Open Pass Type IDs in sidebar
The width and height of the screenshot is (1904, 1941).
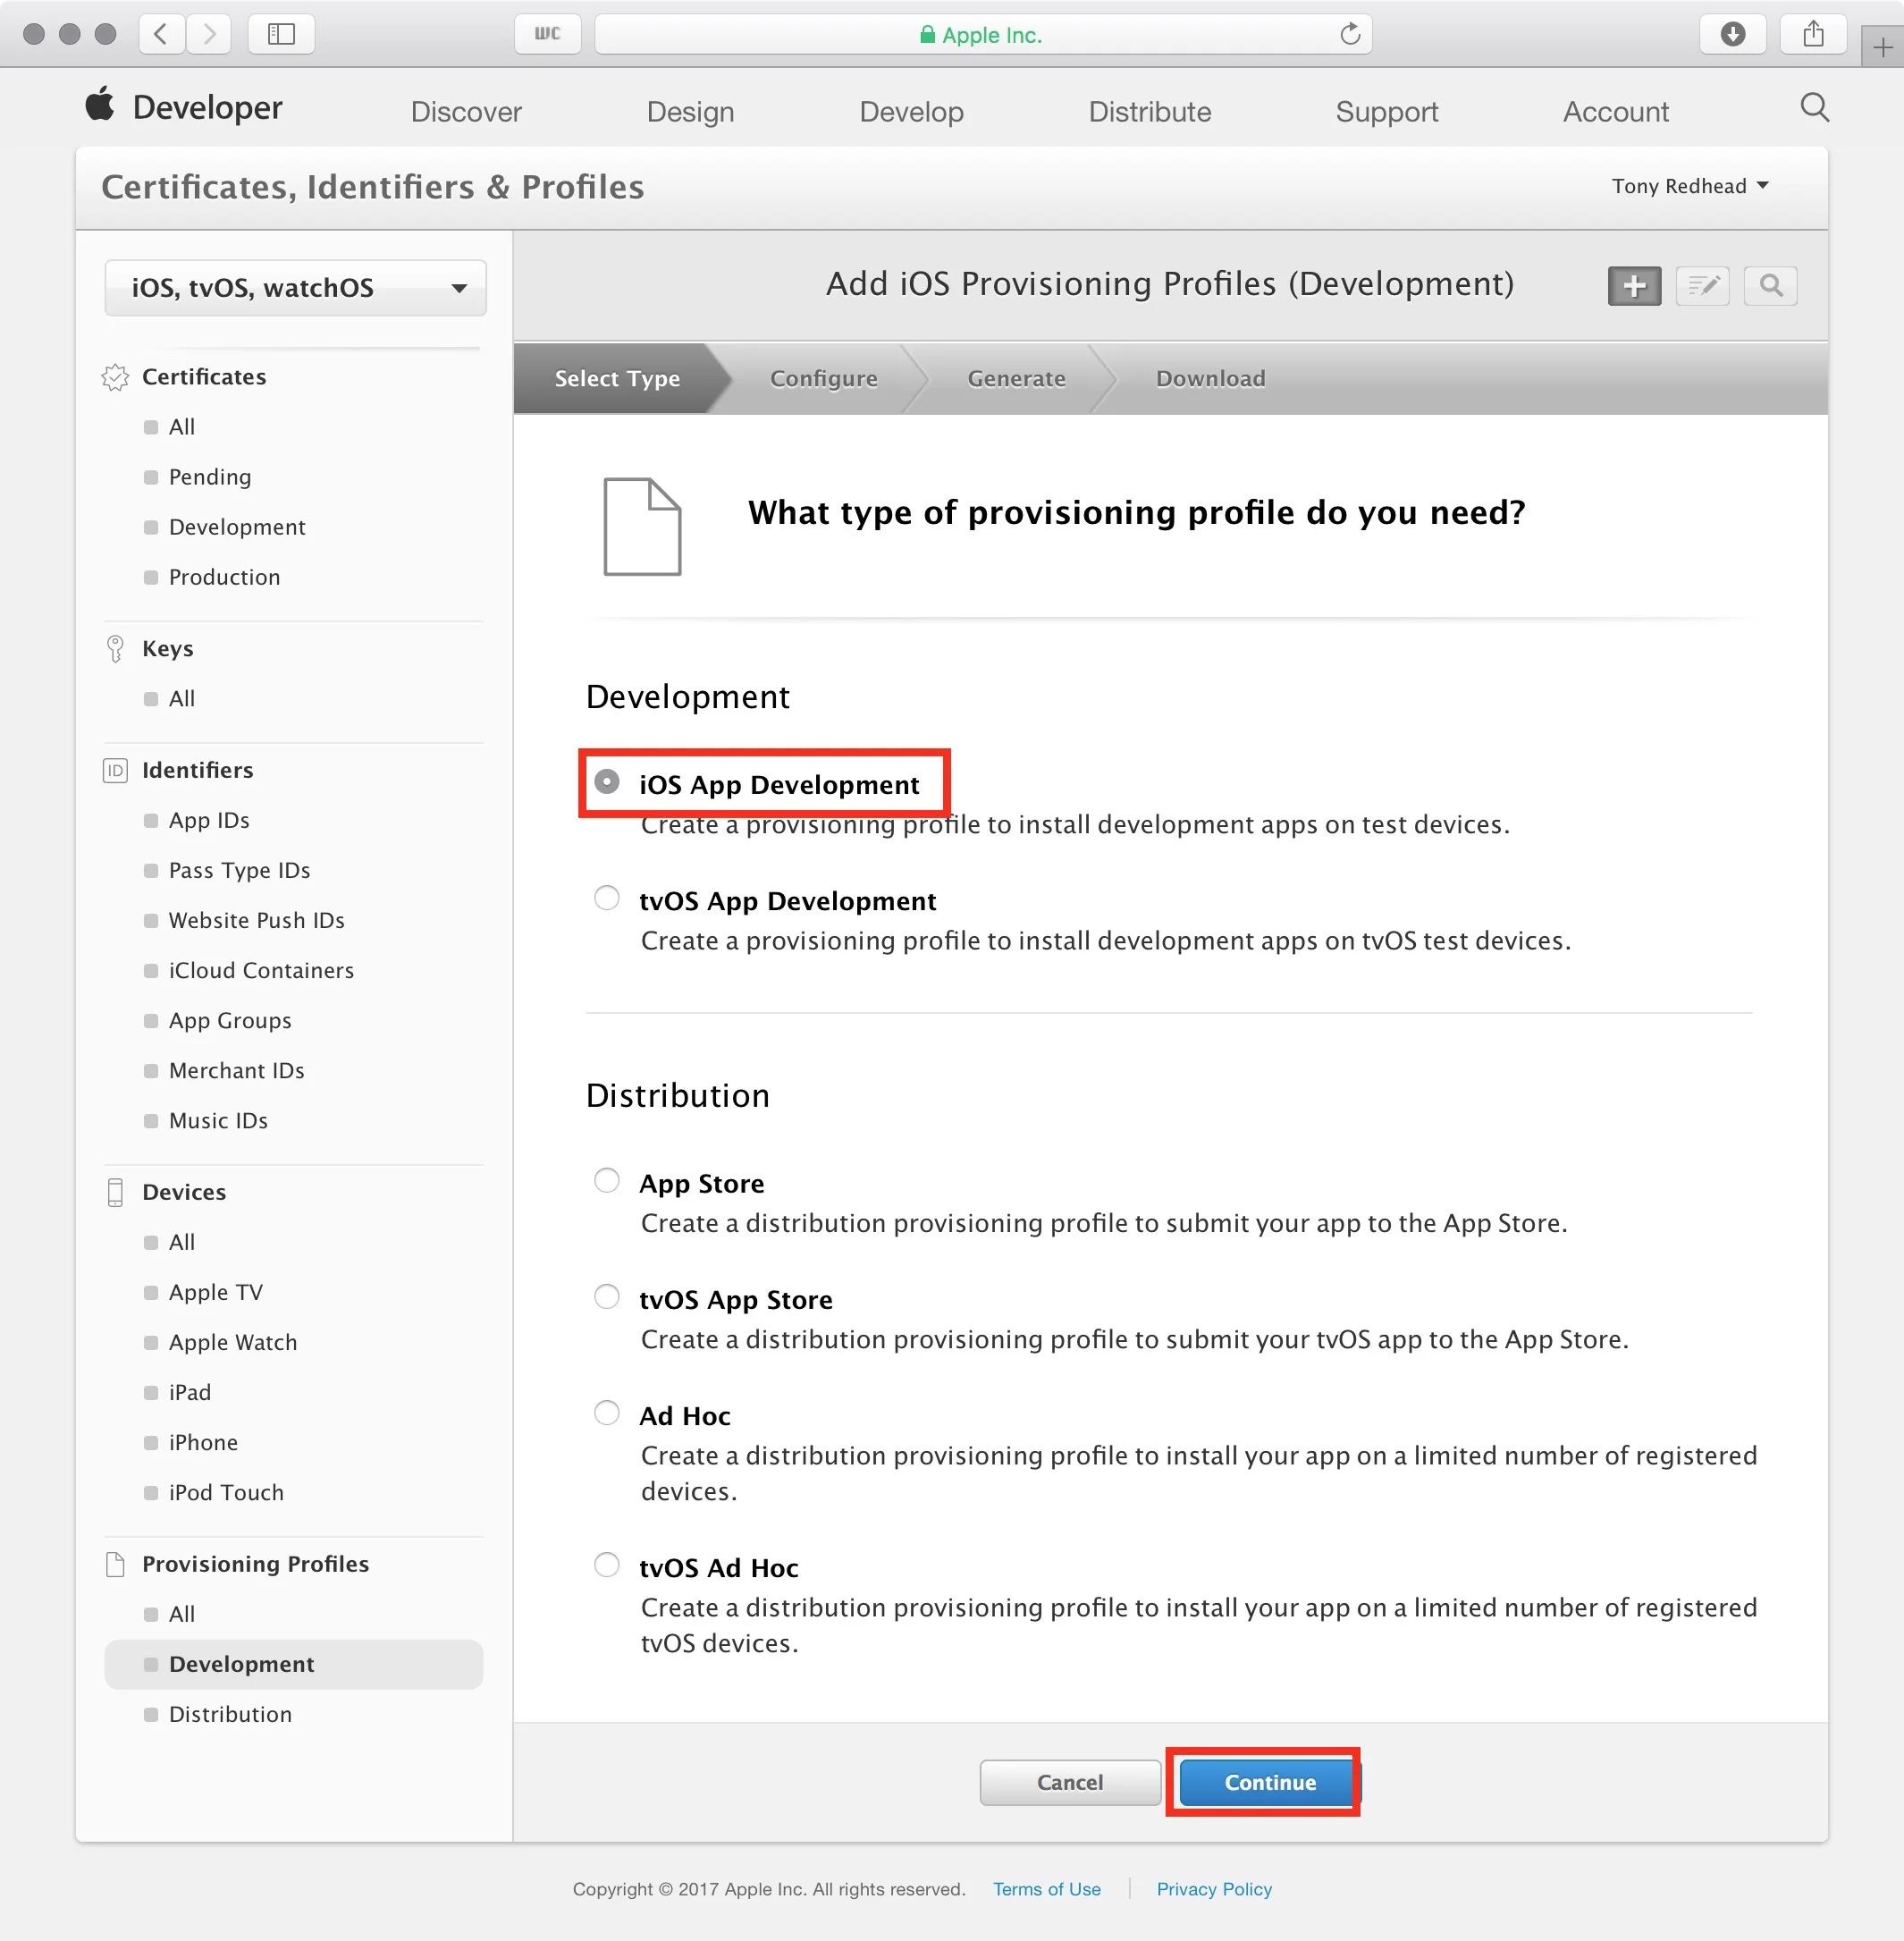239,871
